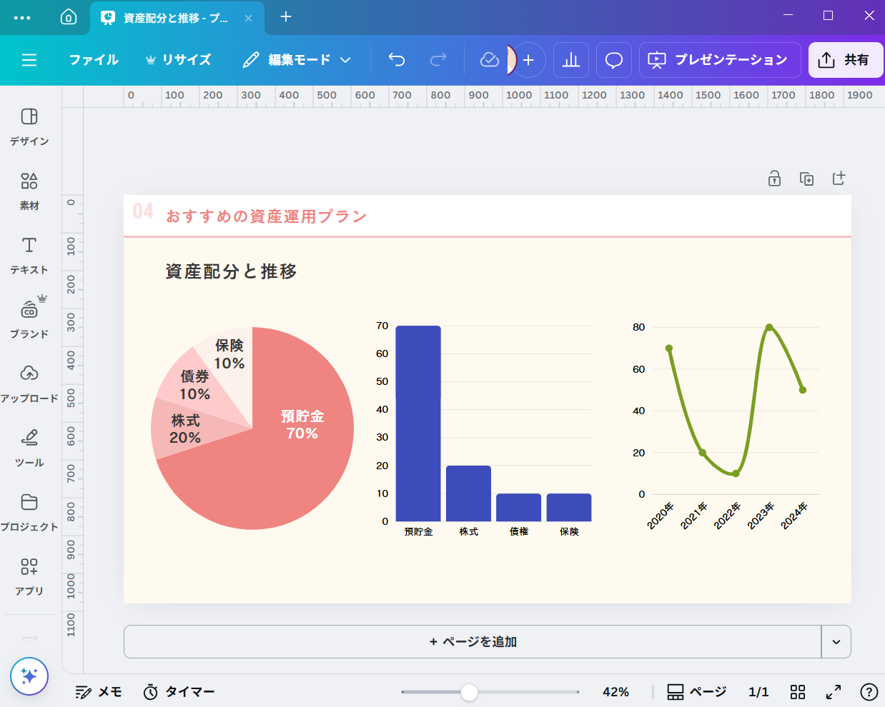This screenshot has height=707, width=885.
Task: Click the + ページを追加 bar
Action: pyautogui.click(x=473, y=641)
